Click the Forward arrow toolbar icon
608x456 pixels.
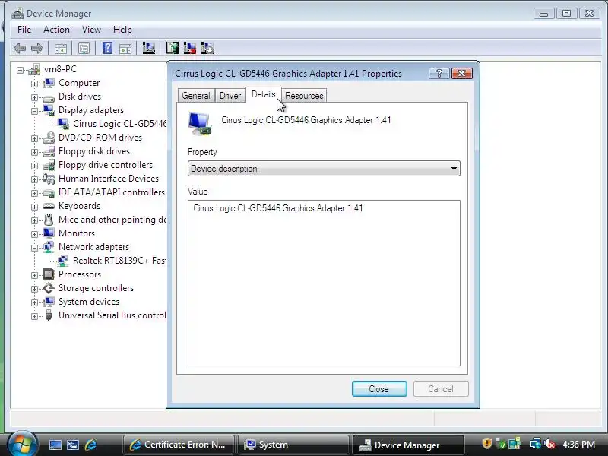coord(36,49)
